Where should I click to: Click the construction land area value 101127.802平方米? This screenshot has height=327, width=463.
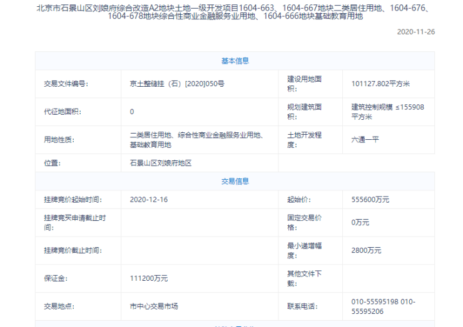(x=380, y=84)
